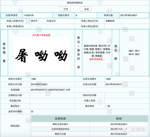Click the 业务状态 column header

60,119
